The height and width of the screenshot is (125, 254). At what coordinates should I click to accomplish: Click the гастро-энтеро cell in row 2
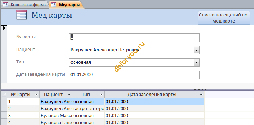(88, 108)
